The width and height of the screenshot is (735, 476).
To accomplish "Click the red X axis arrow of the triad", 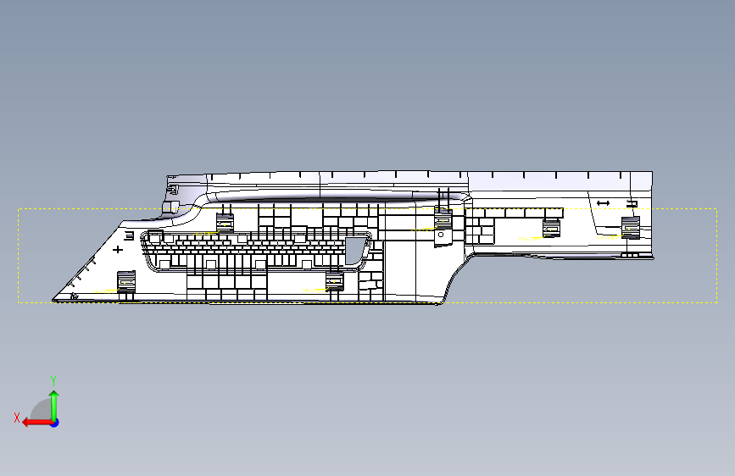I will (x=36, y=423).
